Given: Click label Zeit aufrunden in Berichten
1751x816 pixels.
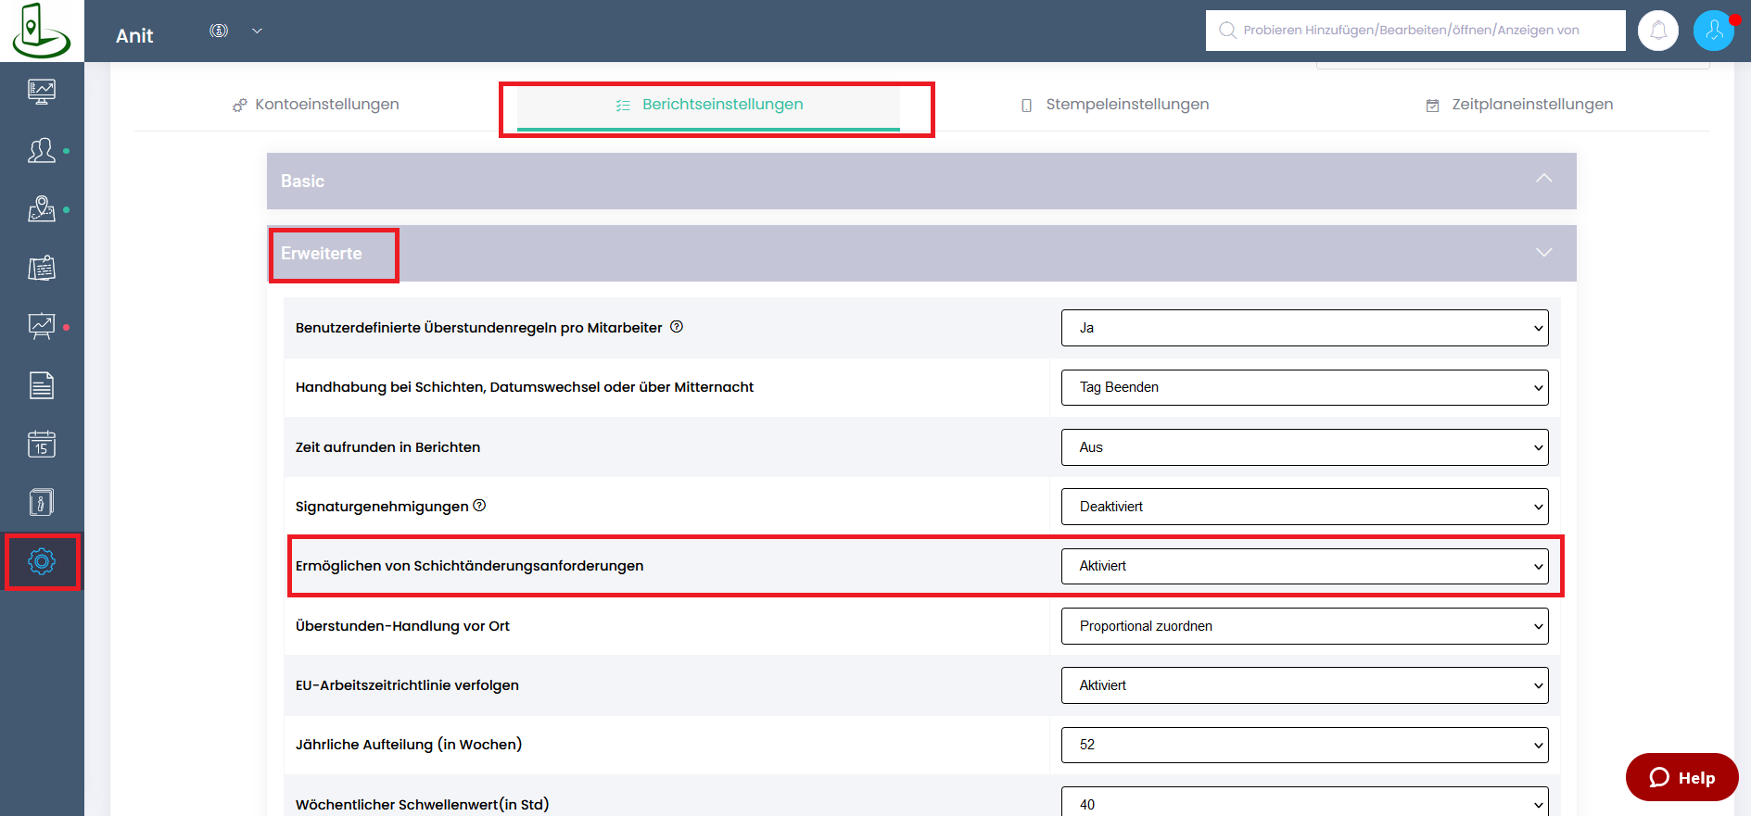Looking at the screenshot, I should tap(387, 447).
